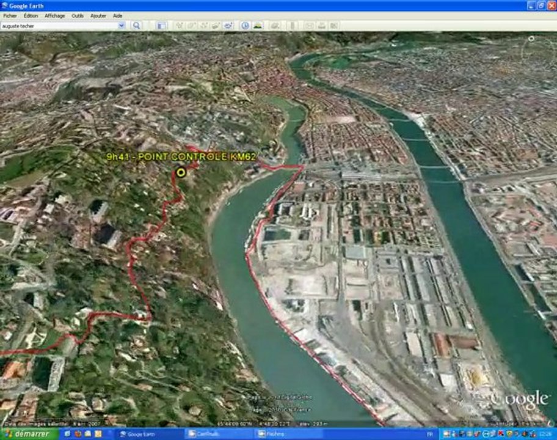557x440 pixels.
Task: Toggle the sidebar panel icon
Action: click(x=161, y=26)
